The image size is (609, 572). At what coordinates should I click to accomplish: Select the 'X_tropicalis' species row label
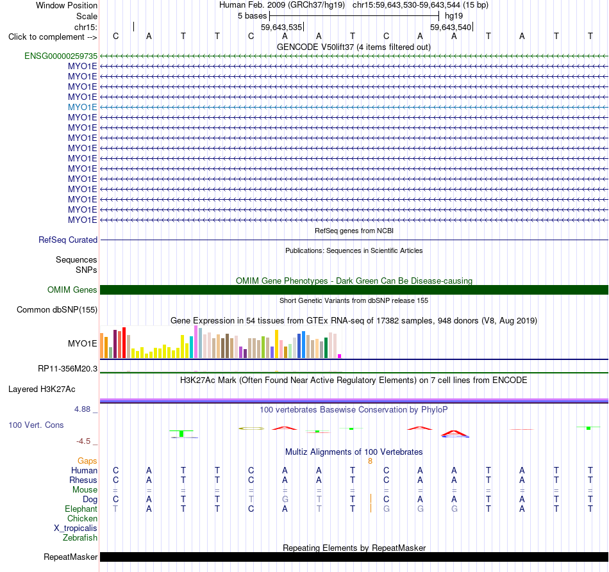tap(76, 528)
